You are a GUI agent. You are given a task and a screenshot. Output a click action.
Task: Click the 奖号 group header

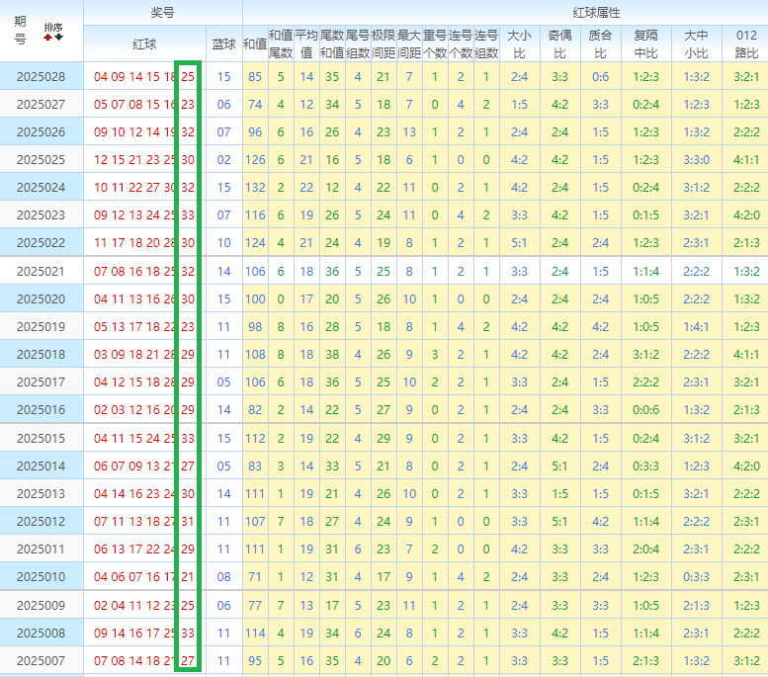(x=162, y=12)
